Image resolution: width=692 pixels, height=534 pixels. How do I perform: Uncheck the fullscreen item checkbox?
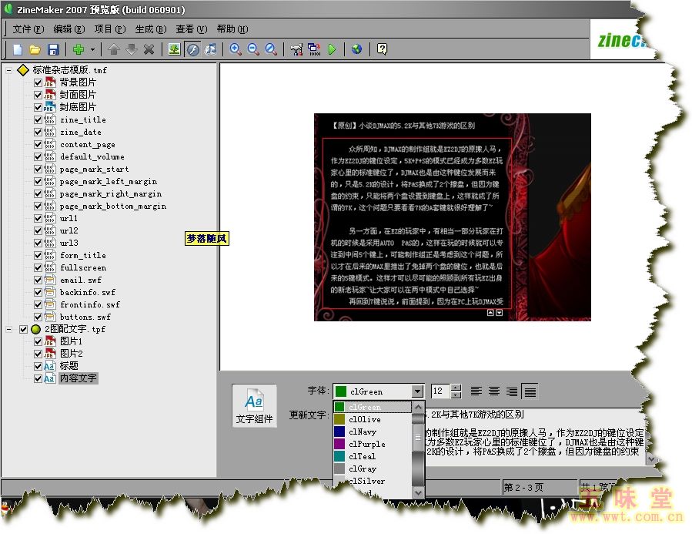(x=38, y=267)
